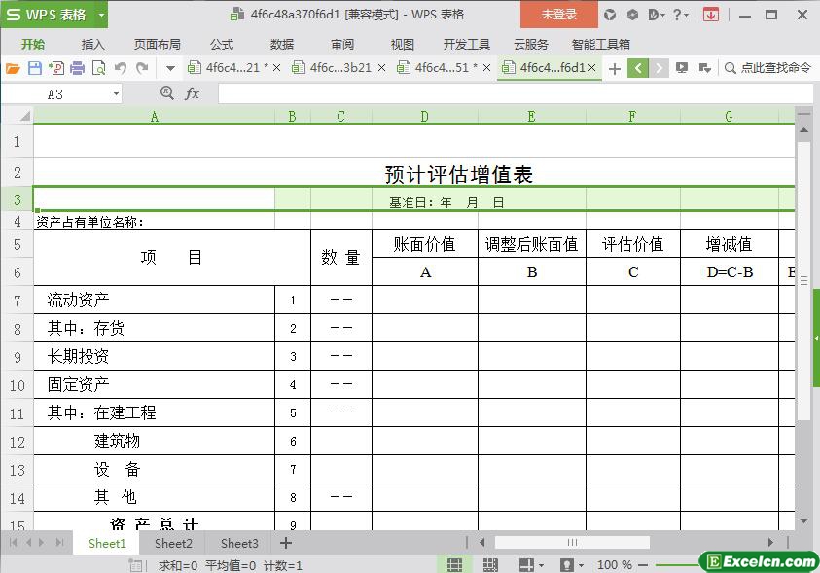Click the 100 % zoom level
Image resolution: width=820 pixels, height=573 pixels.
coord(615,565)
